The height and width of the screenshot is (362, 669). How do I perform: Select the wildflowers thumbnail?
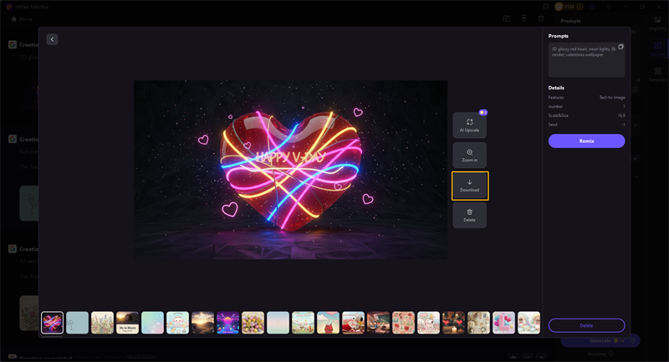click(102, 323)
